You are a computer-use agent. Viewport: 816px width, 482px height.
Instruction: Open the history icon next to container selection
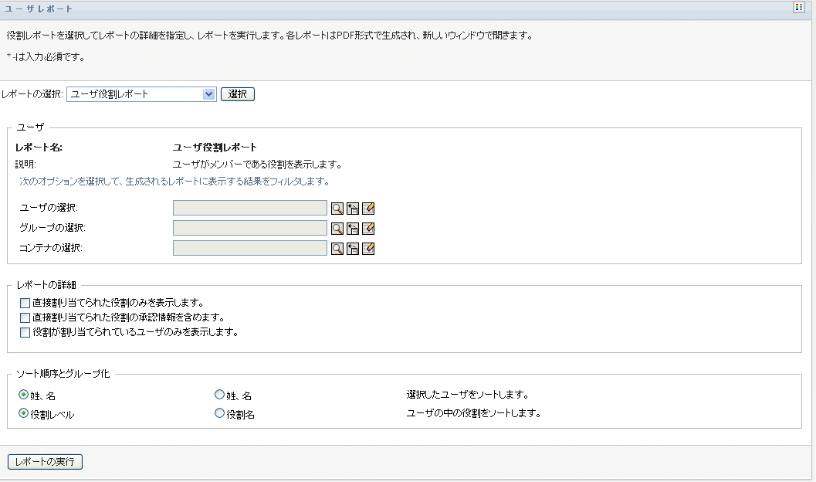[x=353, y=248]
